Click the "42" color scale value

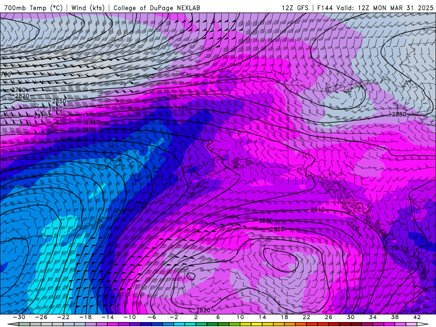point(417,317)
